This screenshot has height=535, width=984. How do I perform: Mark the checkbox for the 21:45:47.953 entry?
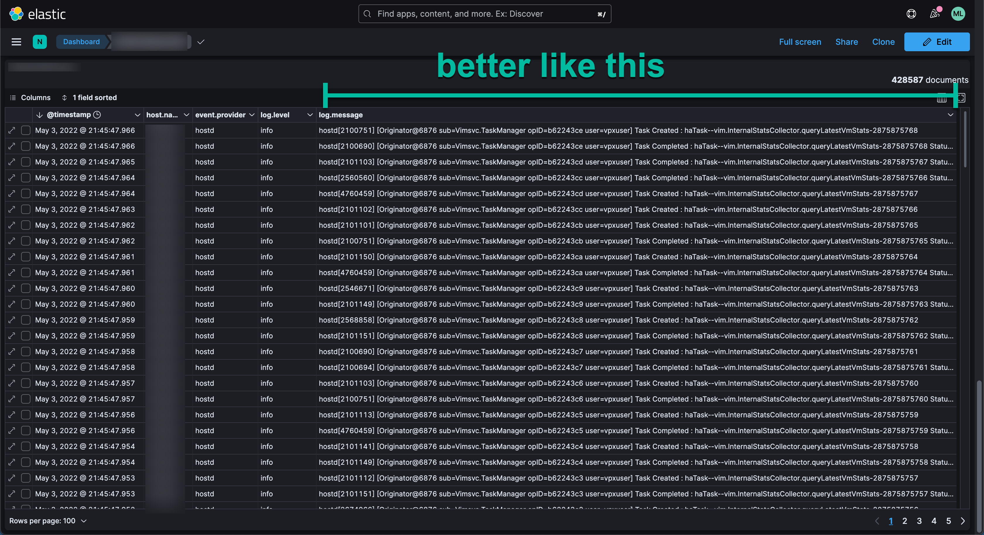coord(25,478)
